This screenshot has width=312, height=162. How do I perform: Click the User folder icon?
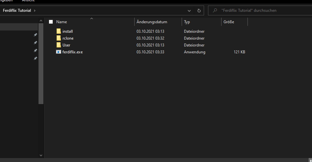point(59,45)
